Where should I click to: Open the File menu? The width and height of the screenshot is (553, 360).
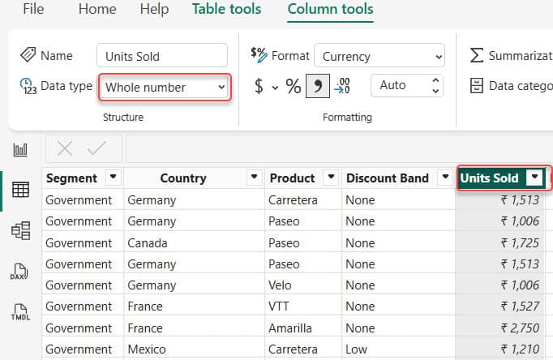(x=33, y=10)
